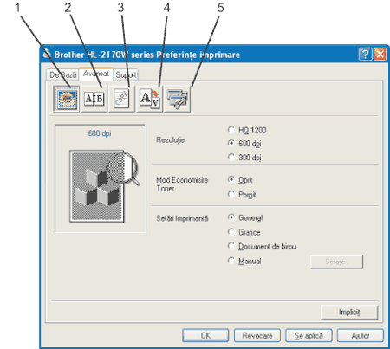This screenshot has height=349, width=390.
Task: Apply changes with Se aplică
Action: [309, 336]
